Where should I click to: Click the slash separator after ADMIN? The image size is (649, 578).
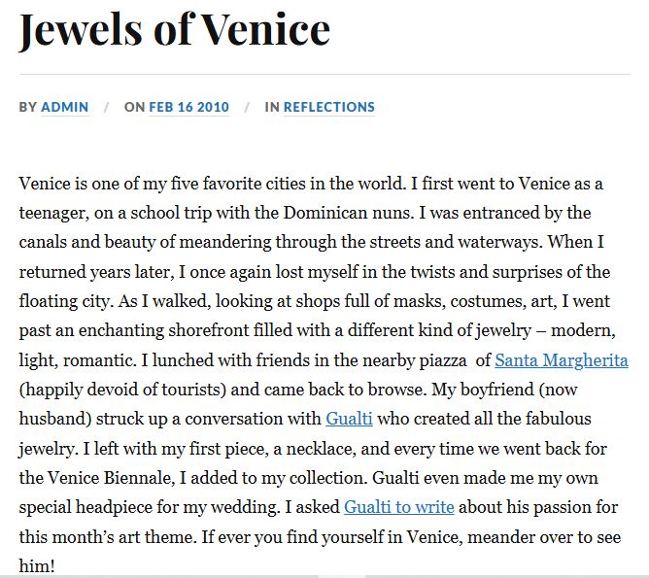[x=107, y=108]
